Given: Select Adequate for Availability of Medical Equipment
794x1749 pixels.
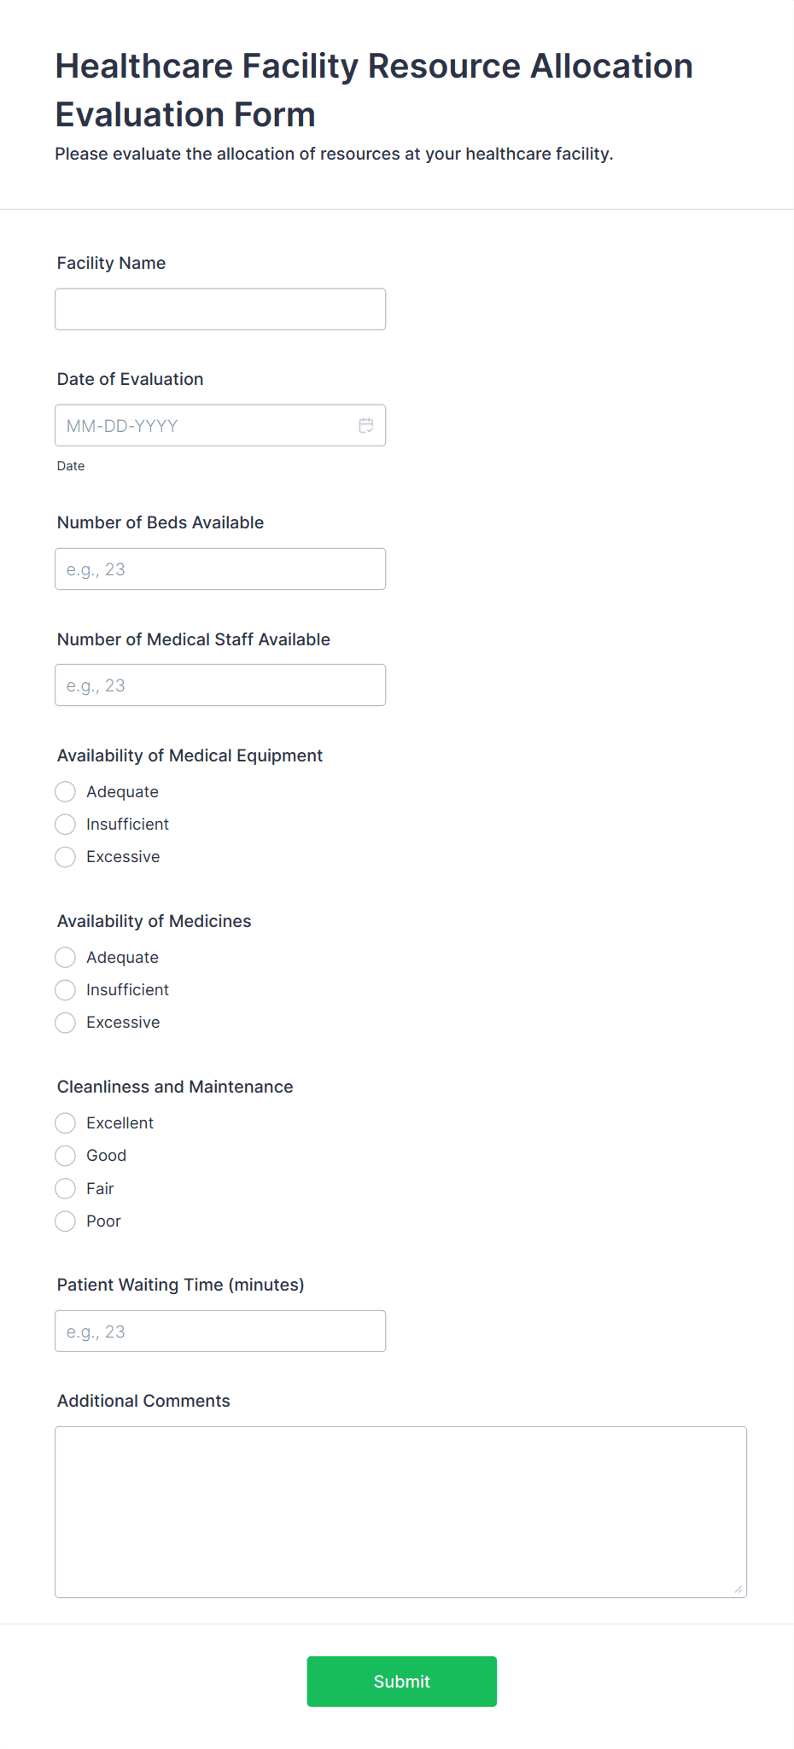Looking at the screenshot, I should click(x=65, y=791).
